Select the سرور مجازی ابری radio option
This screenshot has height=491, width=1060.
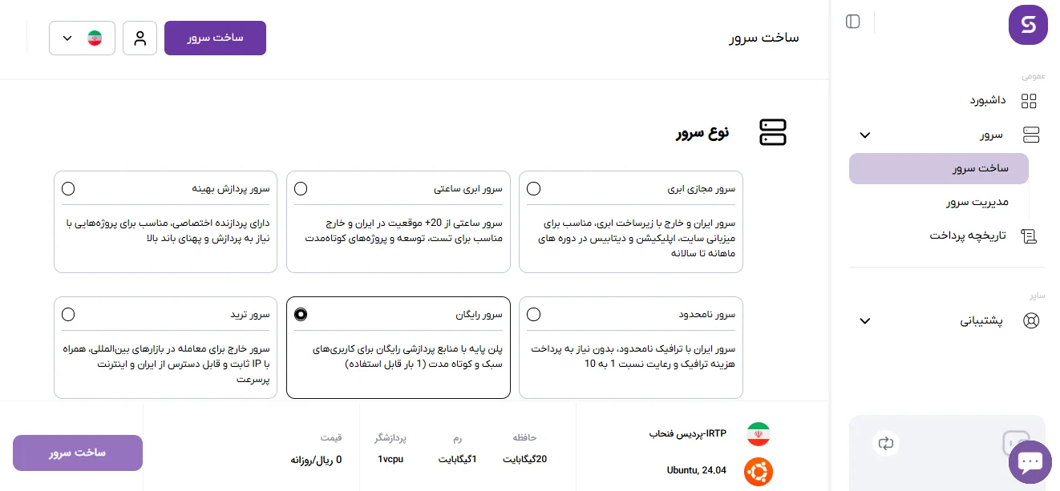(x=533, y=189)
